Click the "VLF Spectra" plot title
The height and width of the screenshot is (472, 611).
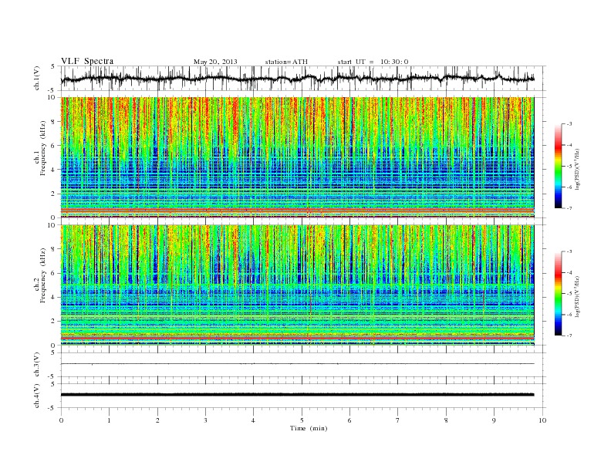coord(87,61)
